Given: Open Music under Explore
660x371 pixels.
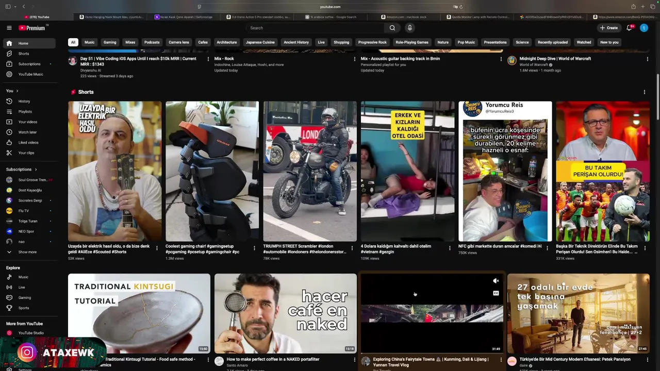Looking at the screenshot, I should (29, 277).
